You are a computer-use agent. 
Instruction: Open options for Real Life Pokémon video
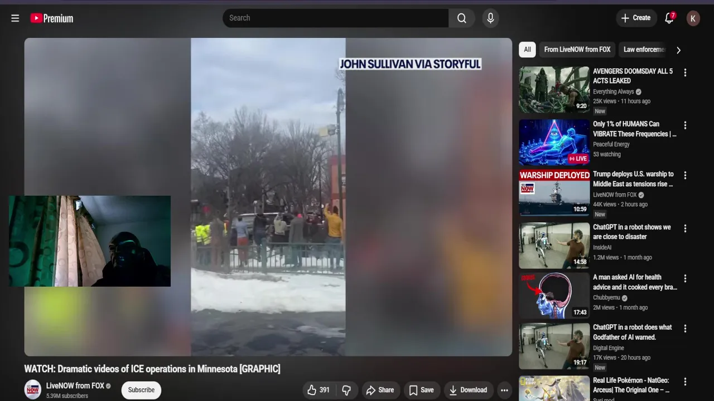click(x=685, y=382)
